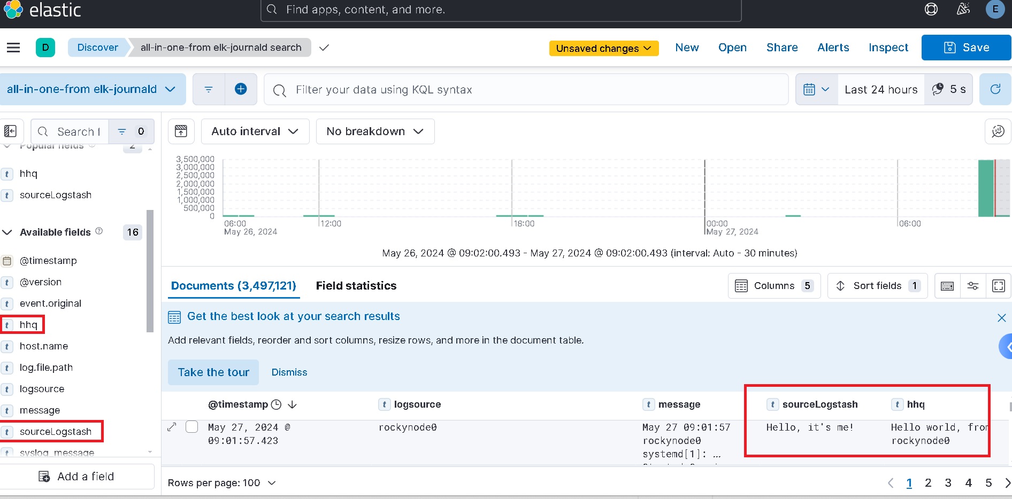Collapse the Available fields section
The height and width of the screenshot is (499, 1012).
(x=7, y=232)
